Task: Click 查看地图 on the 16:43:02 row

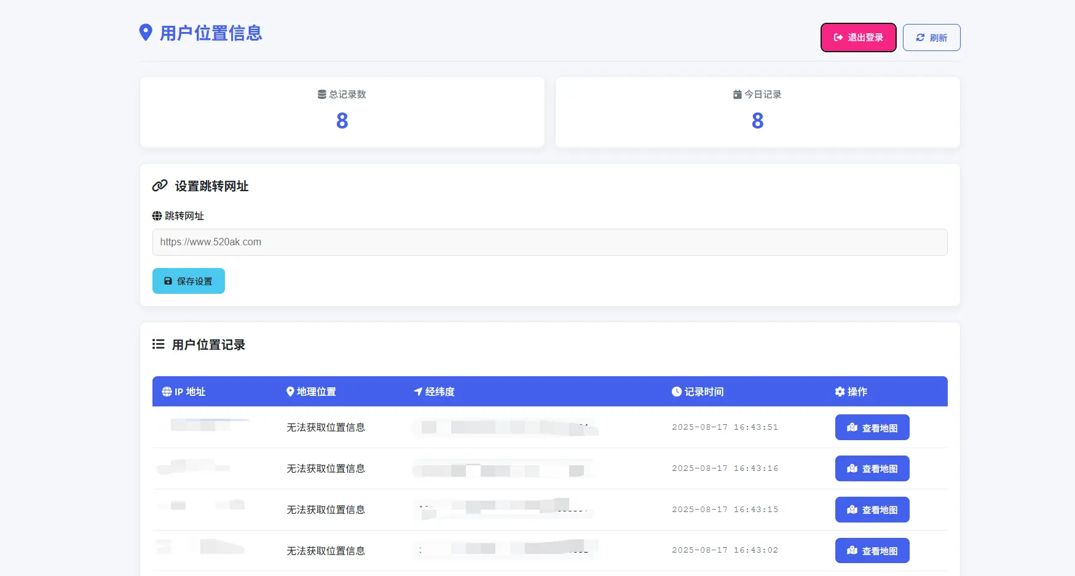Action: (872, 550)
